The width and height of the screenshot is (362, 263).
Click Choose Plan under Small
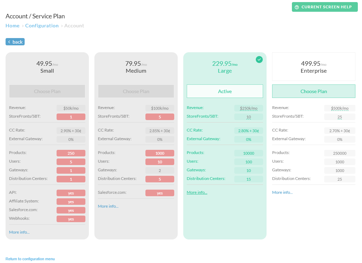click(x=47, y=91)
